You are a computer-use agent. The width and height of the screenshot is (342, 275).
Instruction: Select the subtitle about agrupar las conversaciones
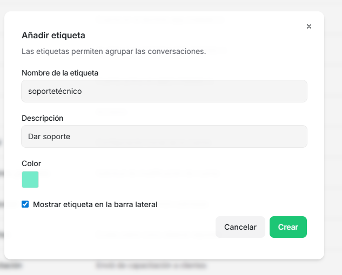pyautogui.click(x=113, y=51)
